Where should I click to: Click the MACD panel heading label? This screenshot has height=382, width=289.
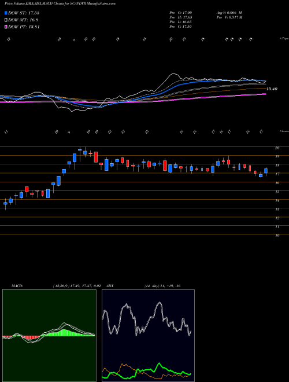pos(17,286)
